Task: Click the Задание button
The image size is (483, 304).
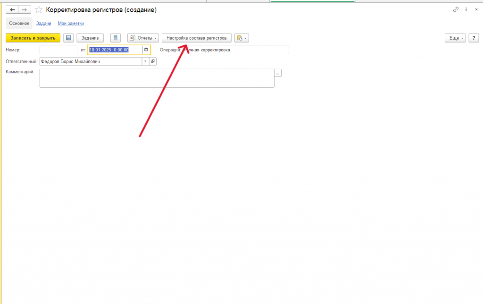Action: tap(90, 38)
